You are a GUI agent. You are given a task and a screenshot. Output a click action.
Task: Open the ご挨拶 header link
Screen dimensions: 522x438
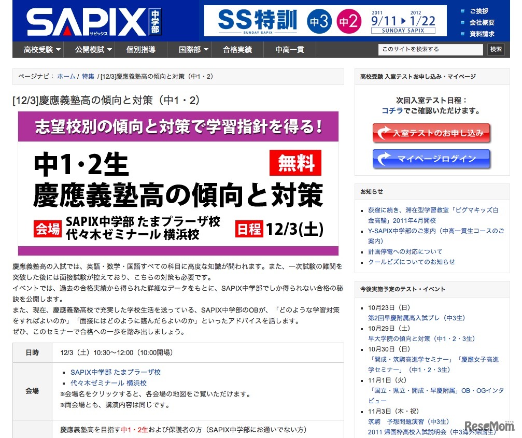pyautogui.click(x=479, y=11)
